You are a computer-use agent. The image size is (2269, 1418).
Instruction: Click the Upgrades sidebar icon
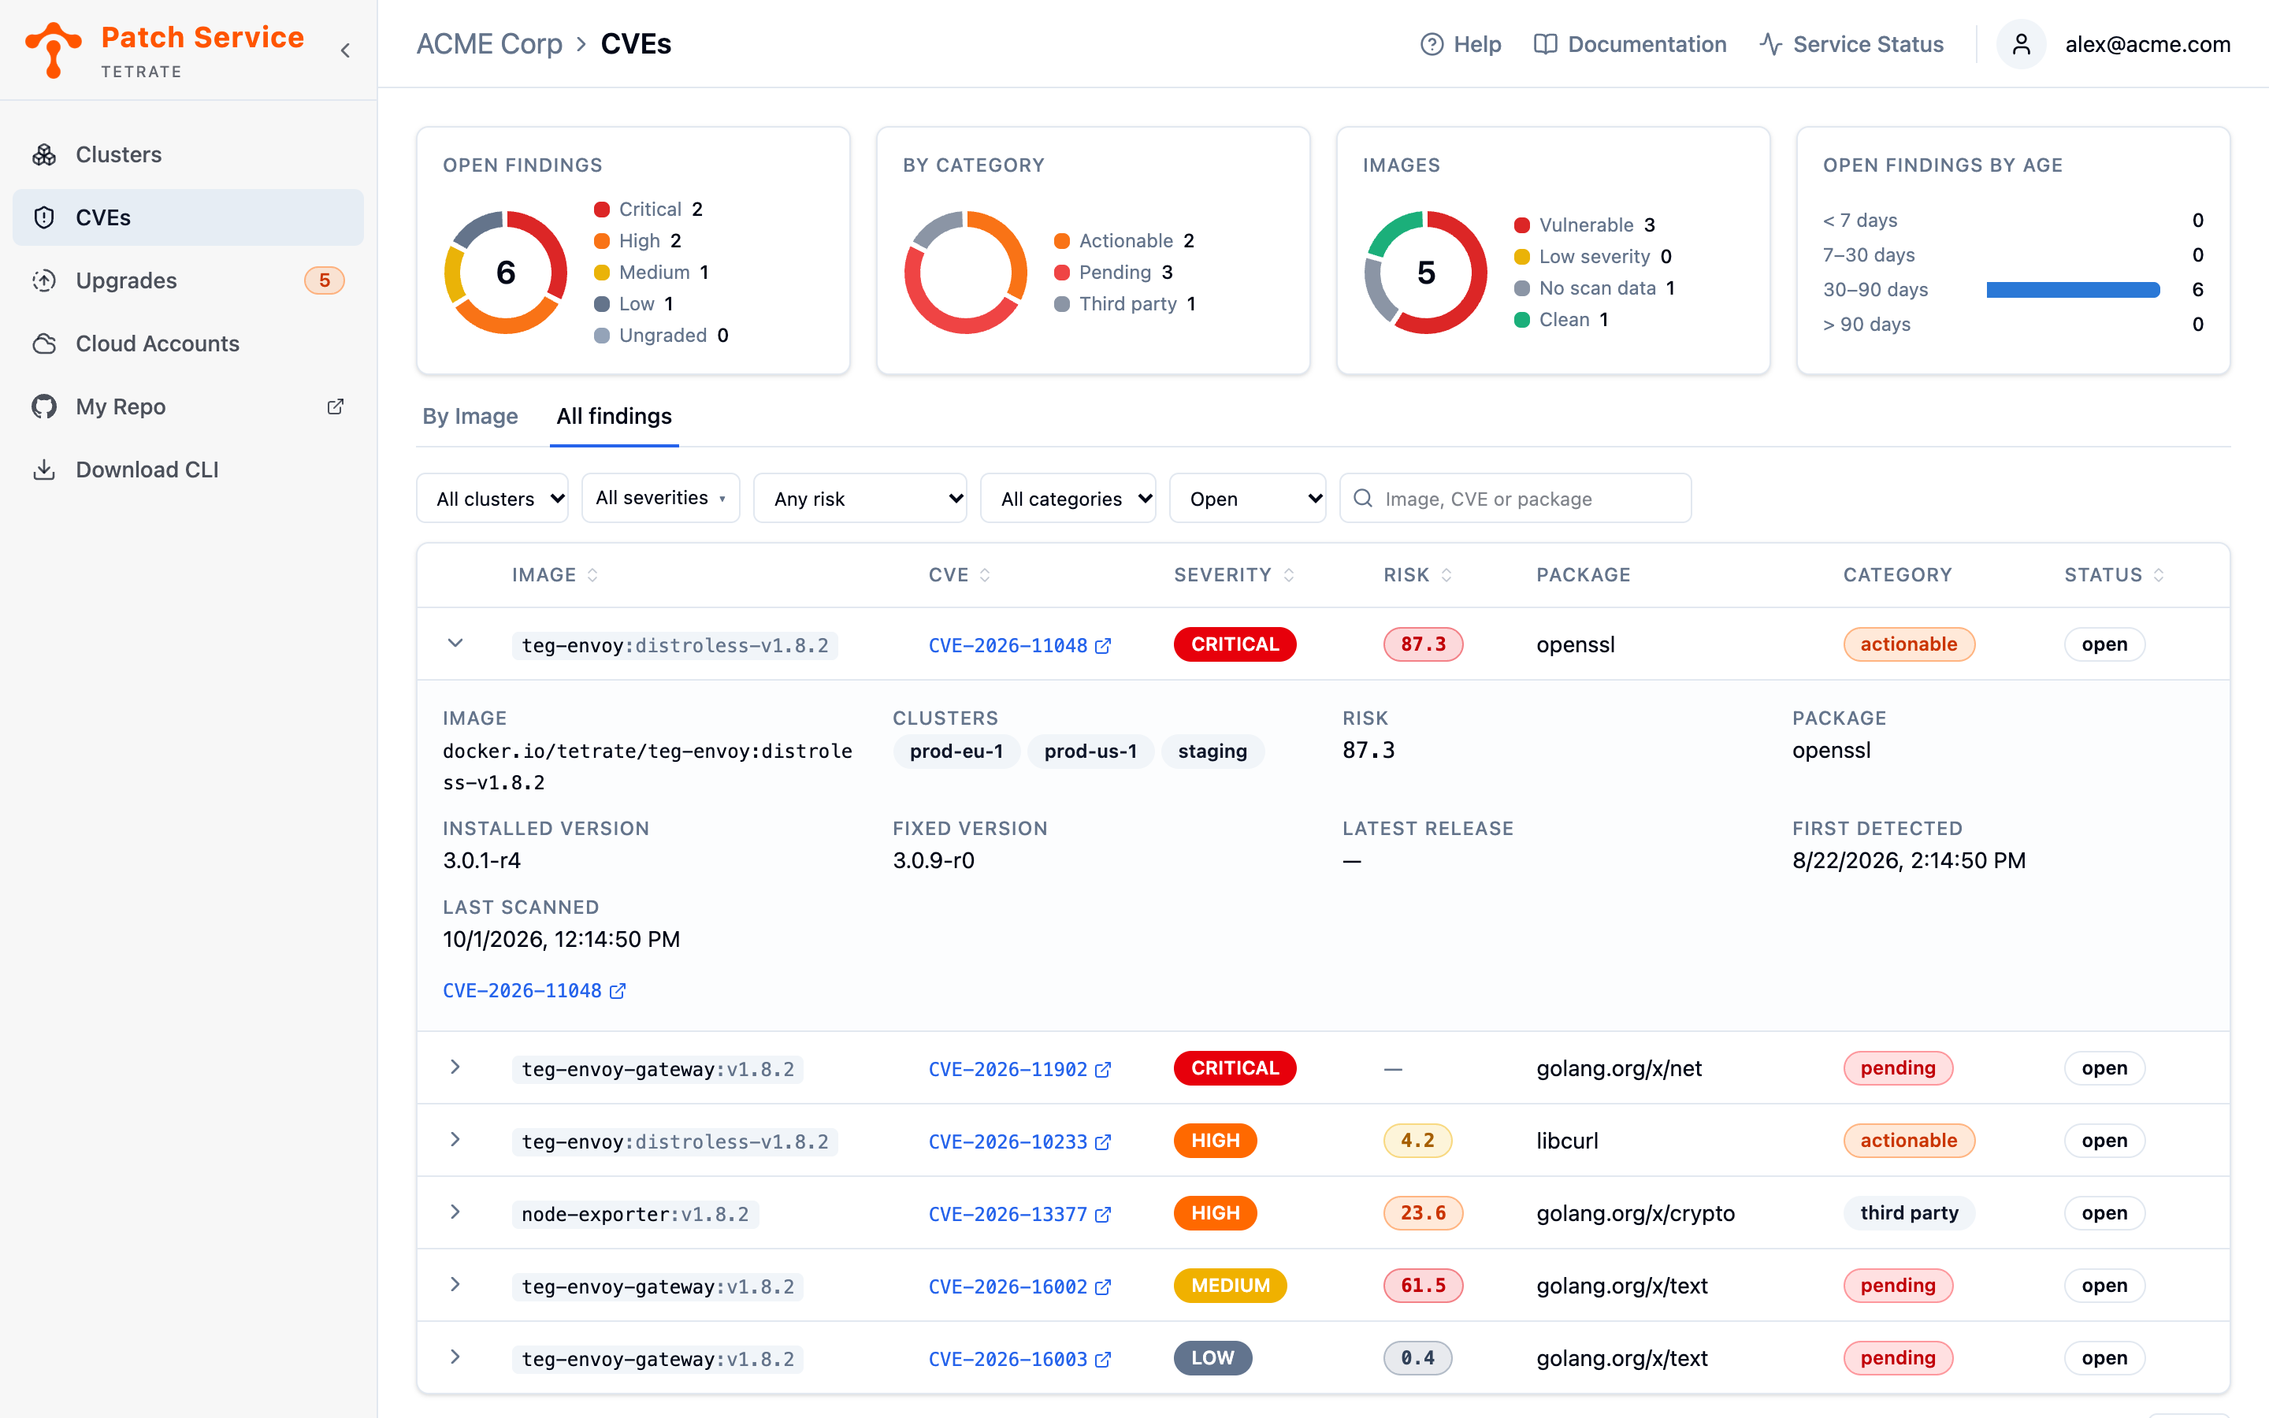click(x=44, y=280)
